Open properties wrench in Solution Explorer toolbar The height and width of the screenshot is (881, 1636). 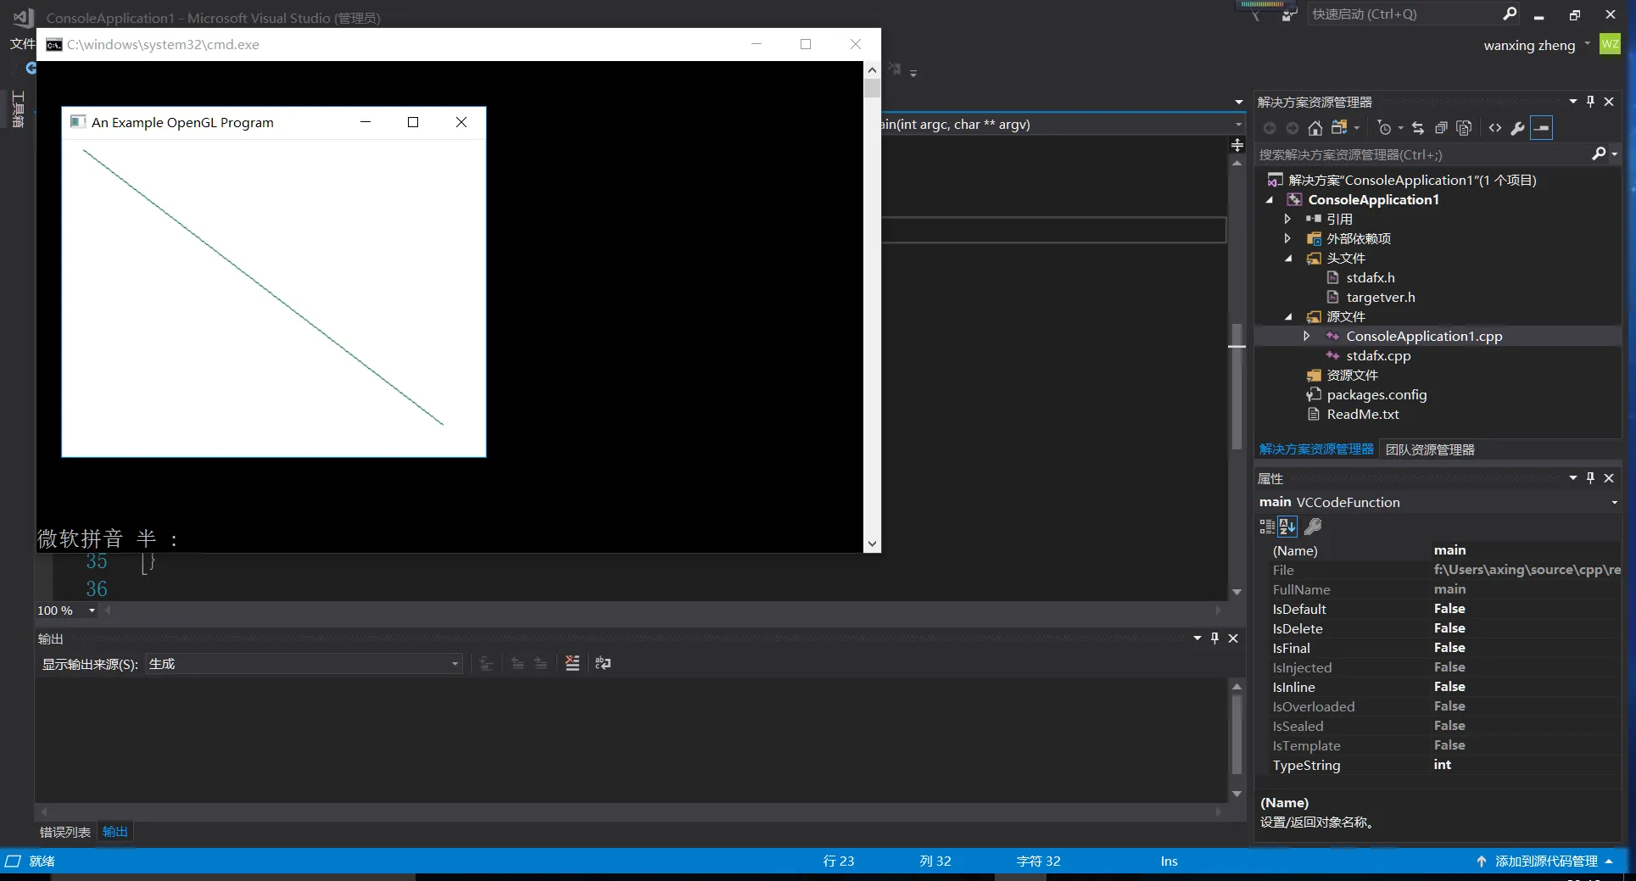coord(1518,128)
